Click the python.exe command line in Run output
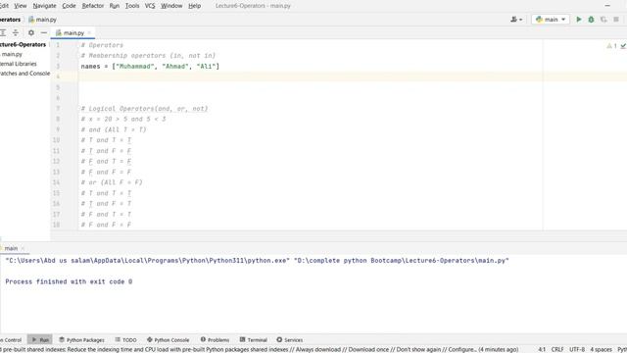Screen dimensions: 627x353 tap(257, 261)
